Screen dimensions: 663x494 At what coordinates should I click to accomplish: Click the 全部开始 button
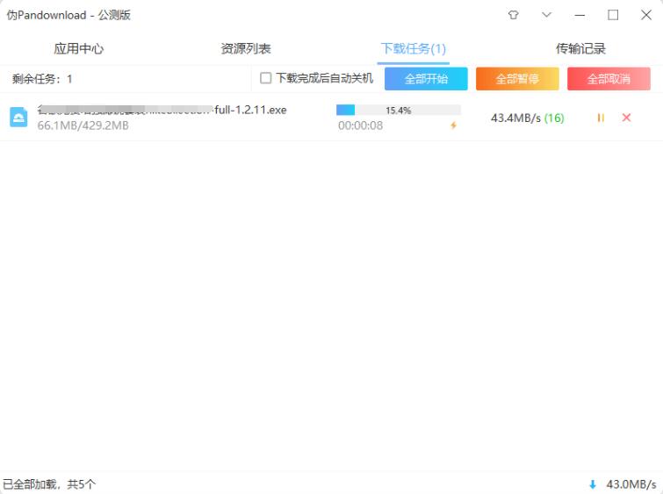426,79
